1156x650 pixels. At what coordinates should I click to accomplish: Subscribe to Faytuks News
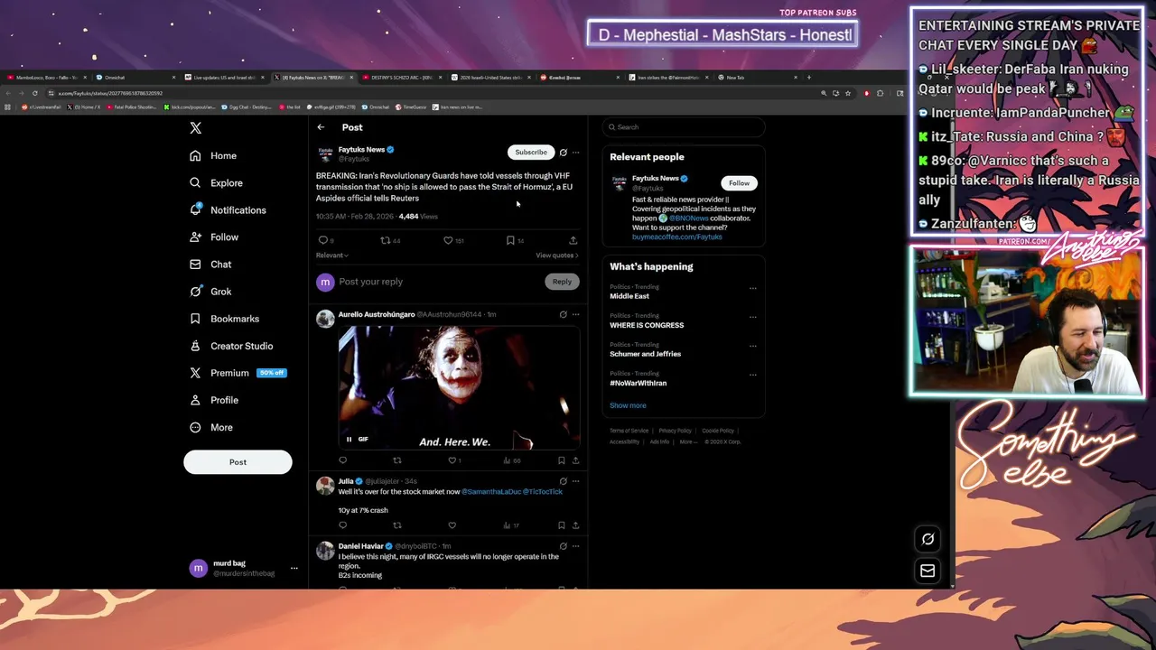(531, 152)
